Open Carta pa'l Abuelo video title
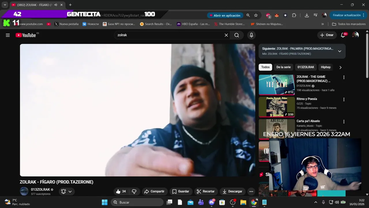Viewport: 369px width, 208px height. (x=308, y=121)
